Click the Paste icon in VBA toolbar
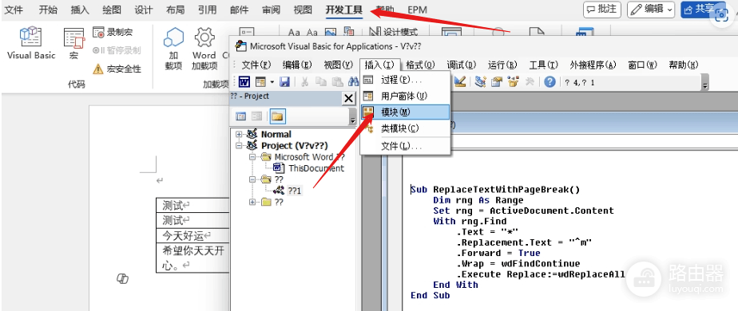 [337, 82]
